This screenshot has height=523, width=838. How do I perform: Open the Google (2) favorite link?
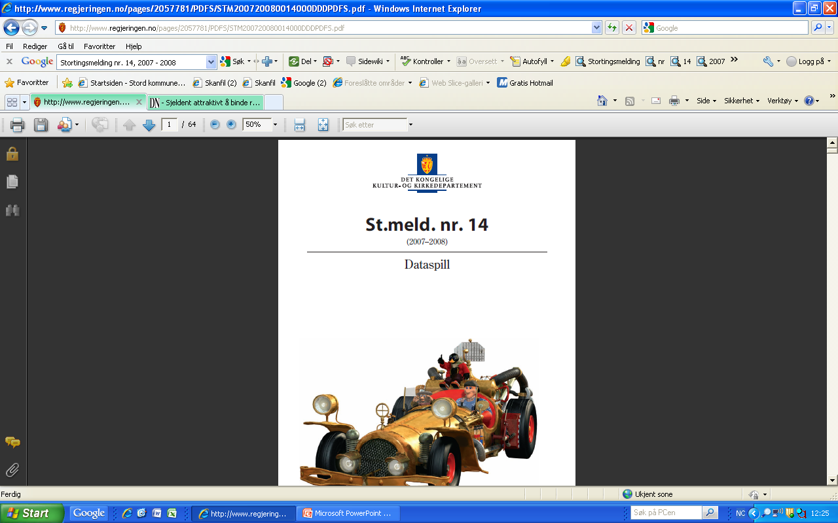tap(304, 83)
